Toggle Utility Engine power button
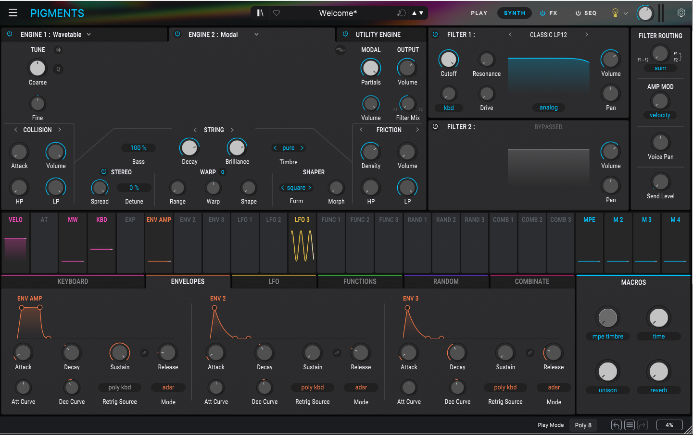693x435 pixels. click(x=345, y=34)
